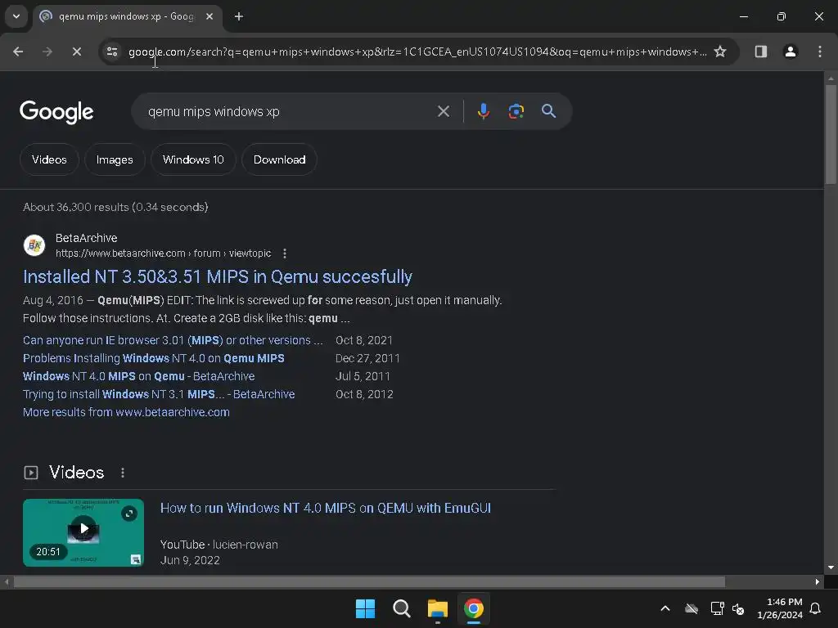Click the horizontal scrollbar
Image resolution: width=838 pixels, height=628 pixels.
[x=369, y=581]
